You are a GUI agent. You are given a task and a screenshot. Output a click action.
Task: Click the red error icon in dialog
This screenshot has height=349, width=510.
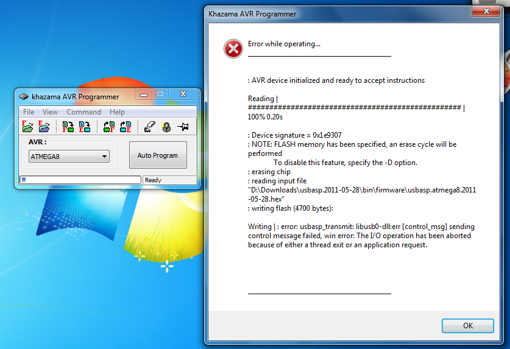pos(233,49)
